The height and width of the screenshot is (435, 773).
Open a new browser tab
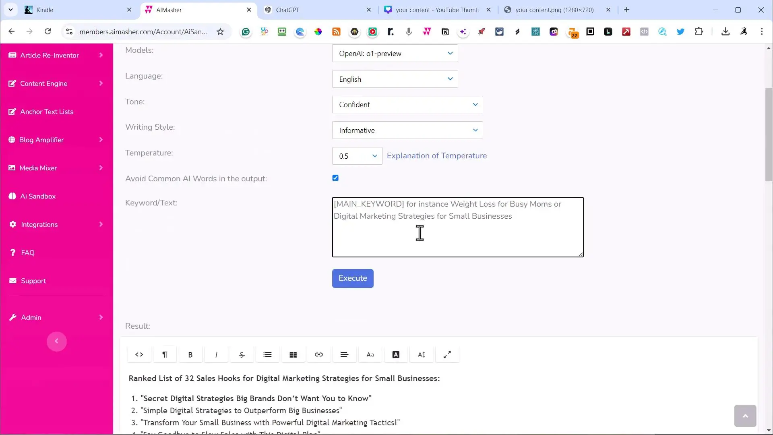pos(626,10)
